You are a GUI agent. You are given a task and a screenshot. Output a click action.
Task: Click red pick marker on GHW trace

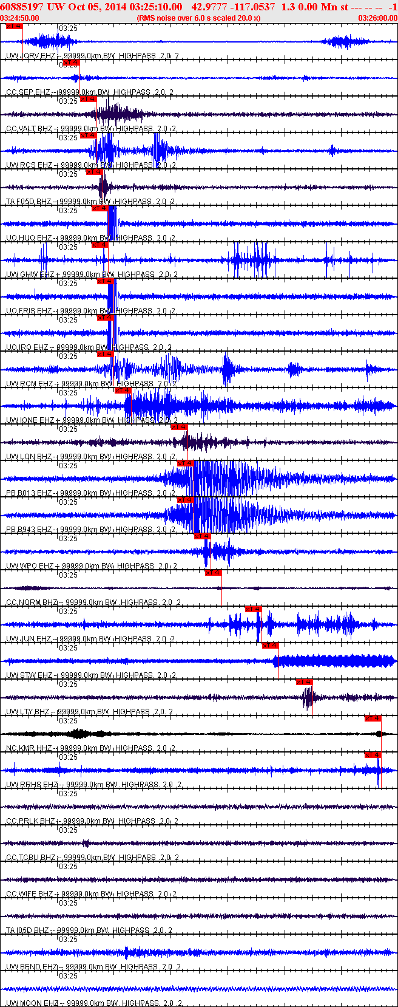(100, 245)
